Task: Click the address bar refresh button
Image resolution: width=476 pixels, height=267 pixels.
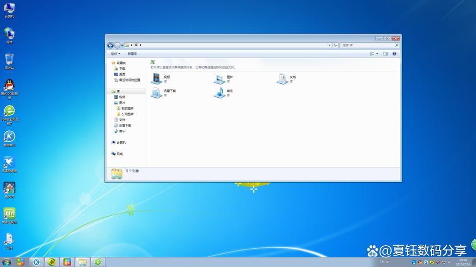Action: (x=335, y=45)
